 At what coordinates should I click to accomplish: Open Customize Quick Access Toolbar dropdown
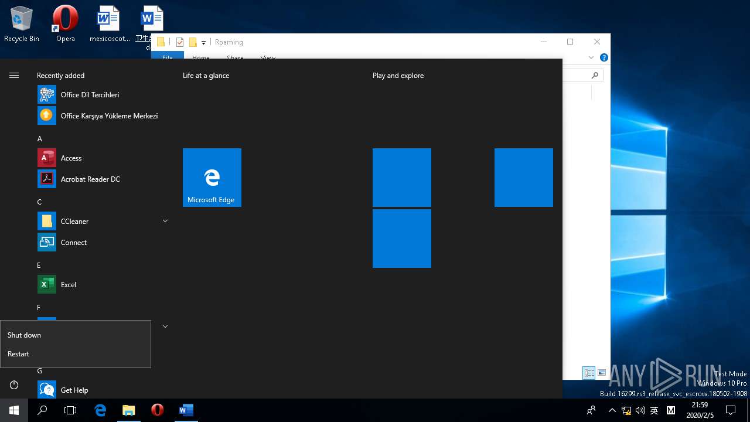pyautogui.click(x=203, y=42)
